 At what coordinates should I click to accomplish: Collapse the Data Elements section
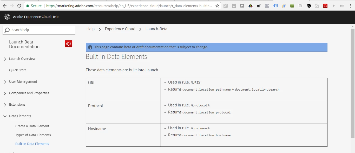click(x=5, y=116)
